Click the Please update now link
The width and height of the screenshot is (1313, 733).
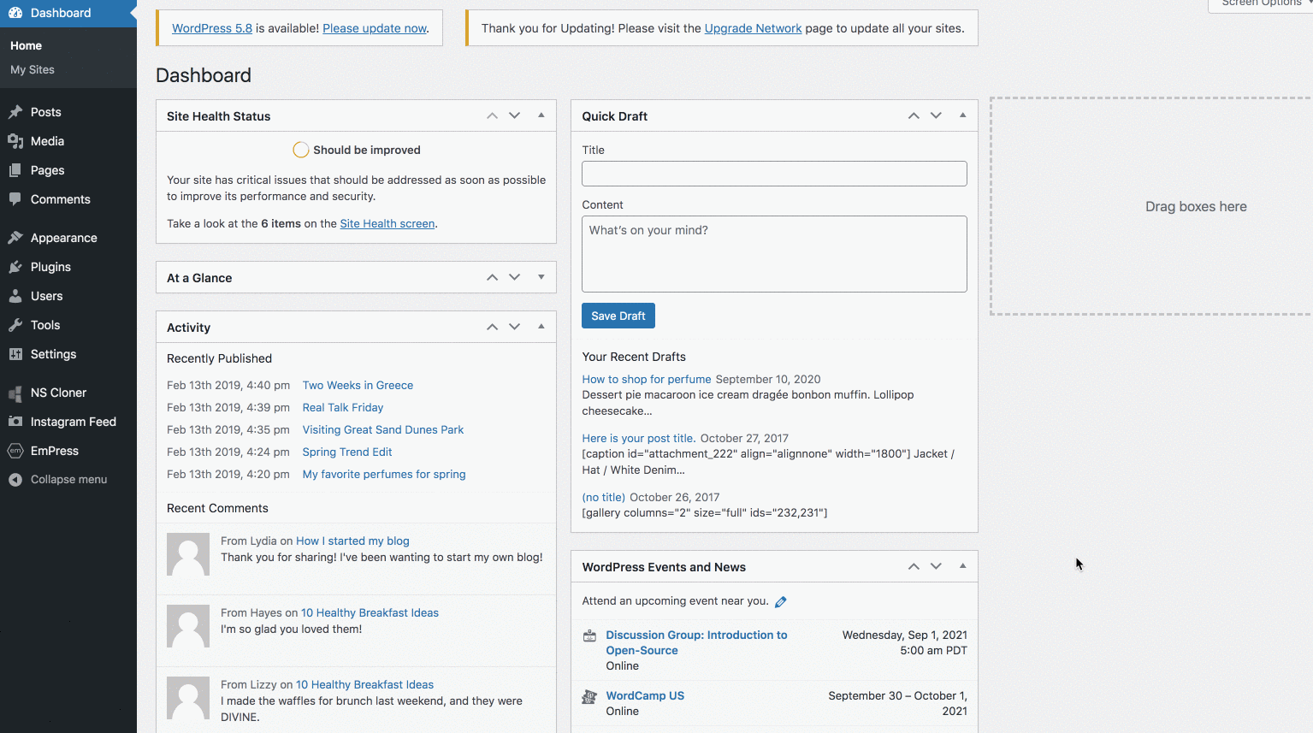coord(375,28)
